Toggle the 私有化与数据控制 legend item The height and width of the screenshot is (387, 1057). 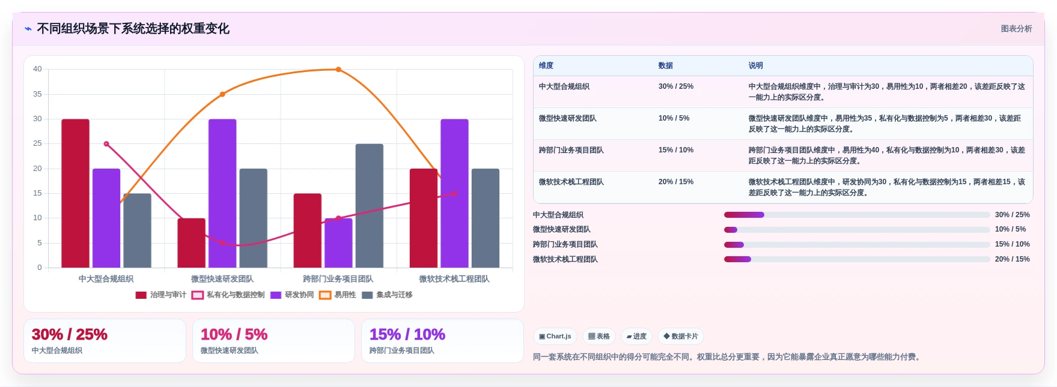(228, 295)
